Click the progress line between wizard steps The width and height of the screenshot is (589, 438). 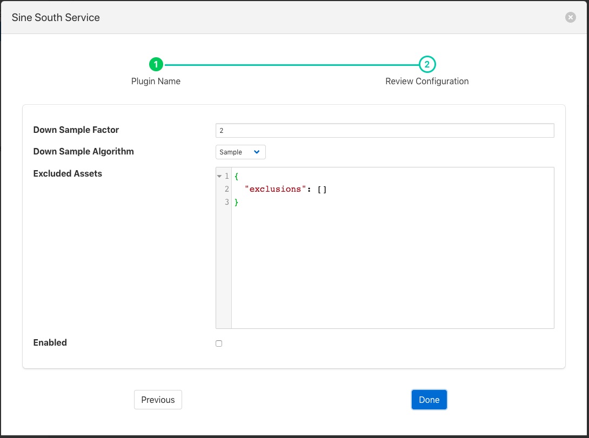(292, 65)
